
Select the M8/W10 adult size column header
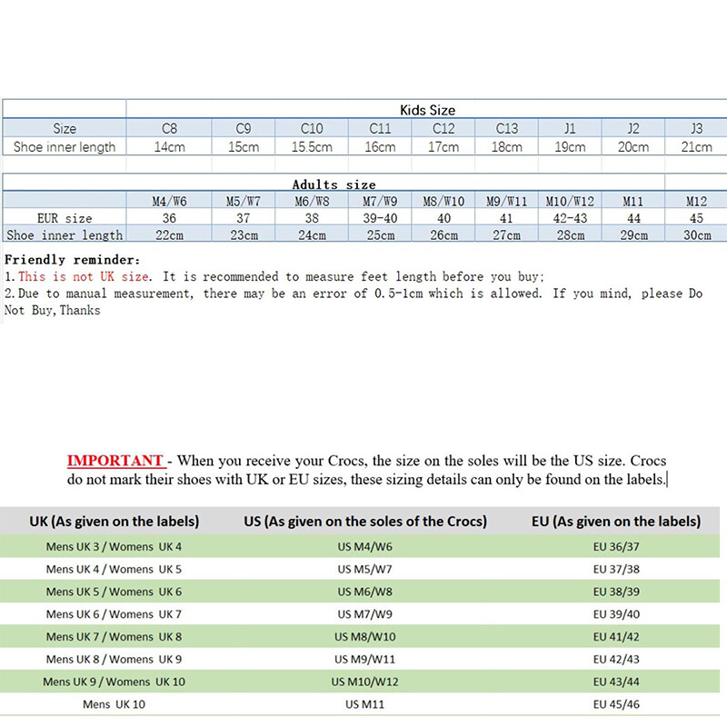(443, 201)
